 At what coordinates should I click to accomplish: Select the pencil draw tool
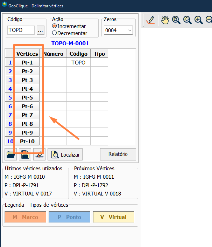point(151,20)
